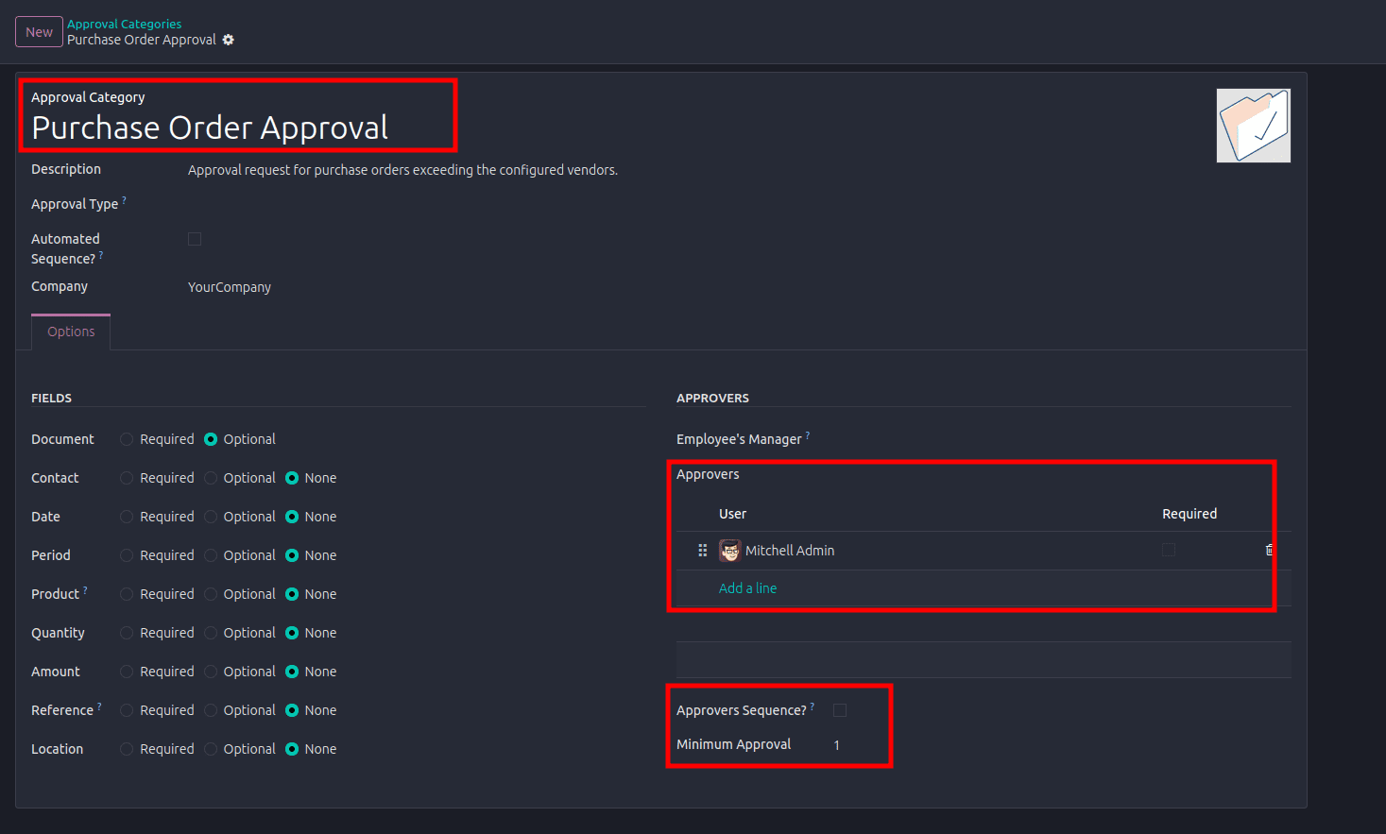Edit the Purchase Order Approval title field

tap(210, 128)
